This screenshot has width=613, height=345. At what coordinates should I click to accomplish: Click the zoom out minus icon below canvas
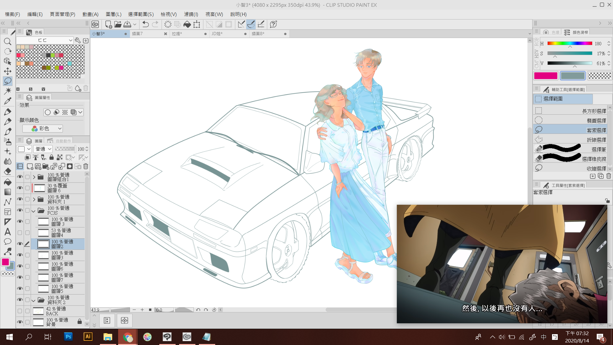pyautogui.click(x=134, y=310)
